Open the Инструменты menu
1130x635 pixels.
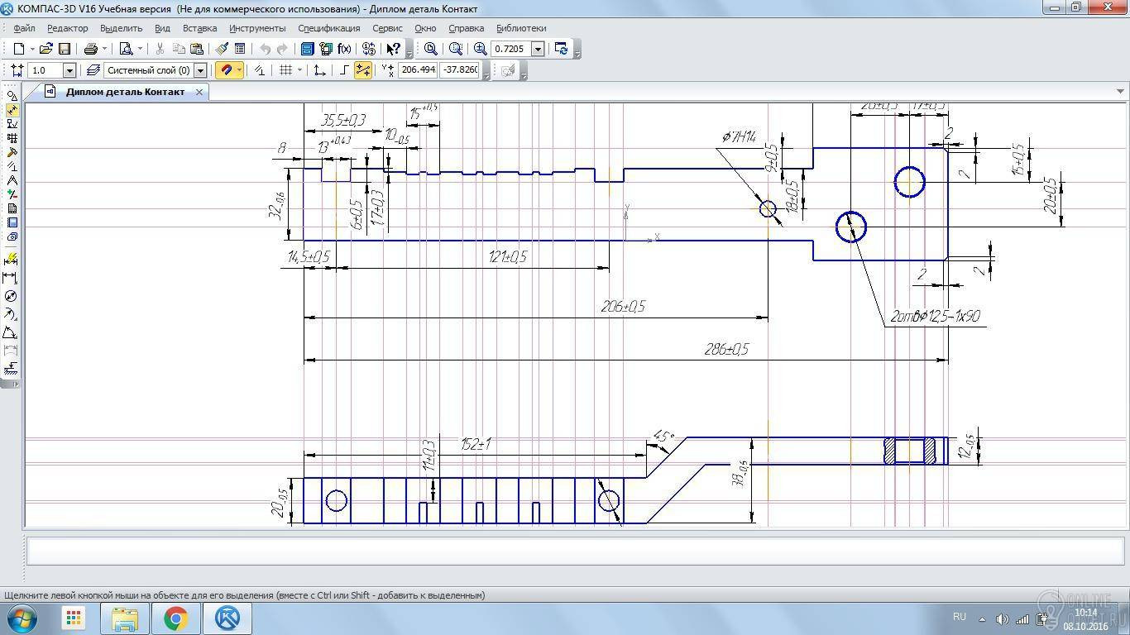click(257, 28)
